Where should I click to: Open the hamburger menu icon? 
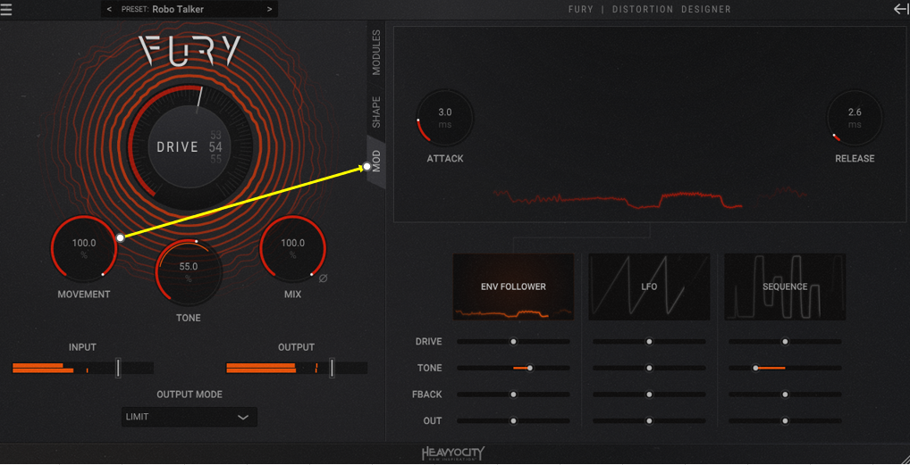5,9
